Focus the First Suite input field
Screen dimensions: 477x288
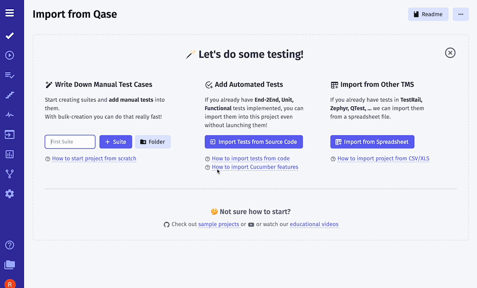click(x=70, y=142)
